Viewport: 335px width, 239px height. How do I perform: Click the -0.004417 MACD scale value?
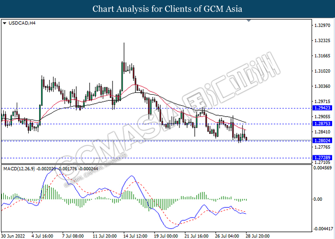323,229
